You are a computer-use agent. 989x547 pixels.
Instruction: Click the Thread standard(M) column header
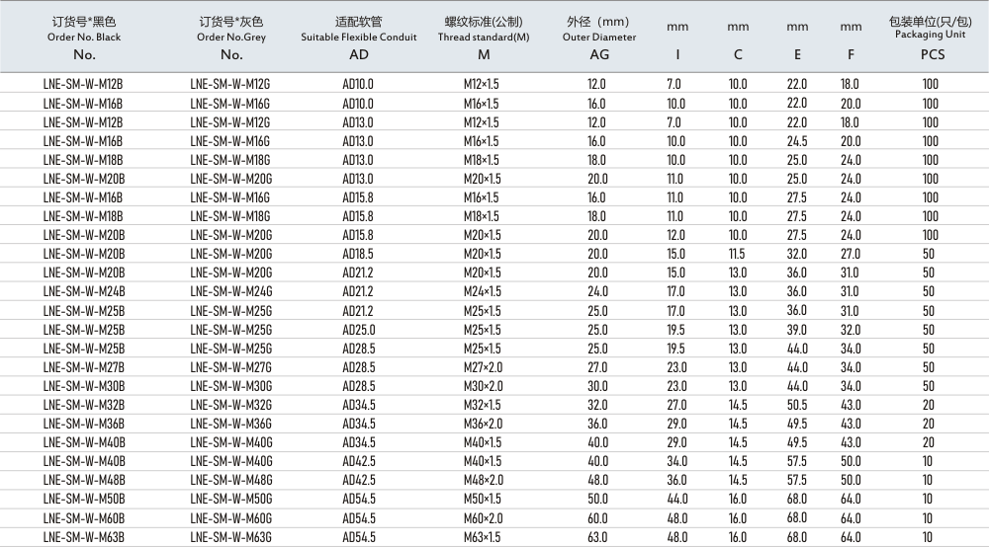[x=483, y=37]
